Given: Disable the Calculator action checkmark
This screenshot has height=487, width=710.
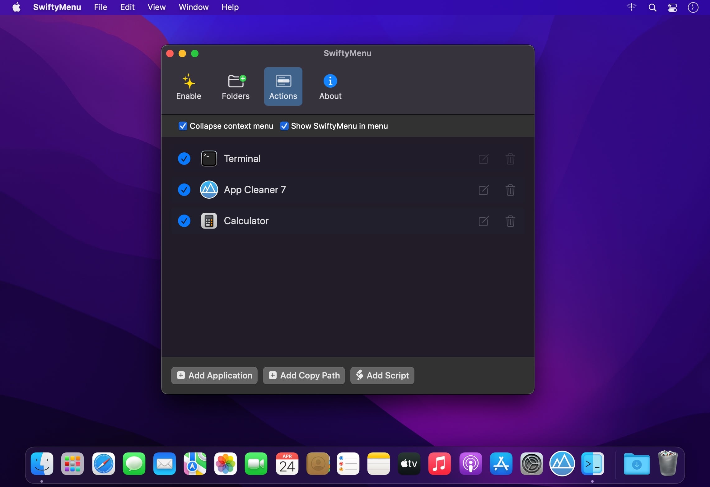Looking at the screenshot, I should [x=184, y=221].
